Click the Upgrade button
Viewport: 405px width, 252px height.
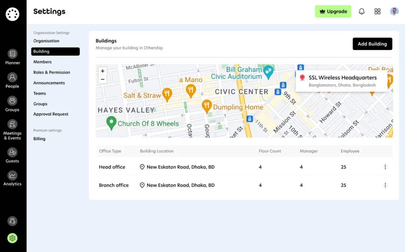tap(333, 11)
